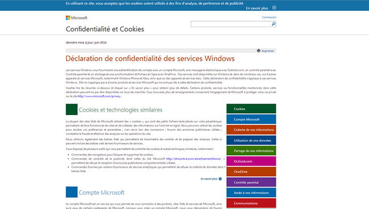Open the Connexion sign-in link
This screenshot has width=369, height=209.
[269, 18]
